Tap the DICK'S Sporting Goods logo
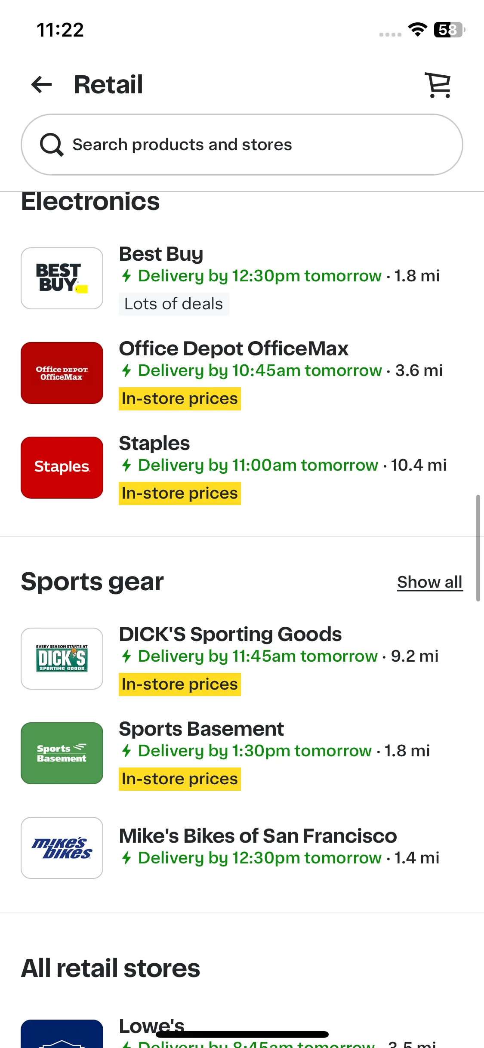The image size is (484, 1048). pos(62,659)
